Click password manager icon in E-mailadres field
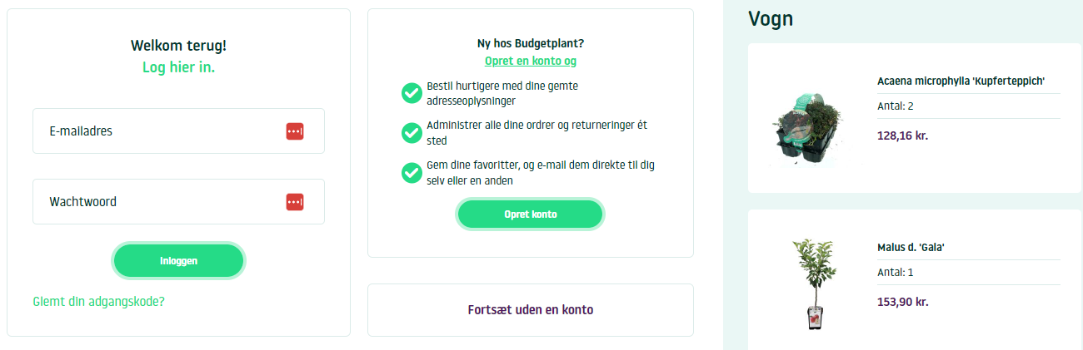Image resolution: width=1083 pixels, height=350 pixels. coord(295,131)
